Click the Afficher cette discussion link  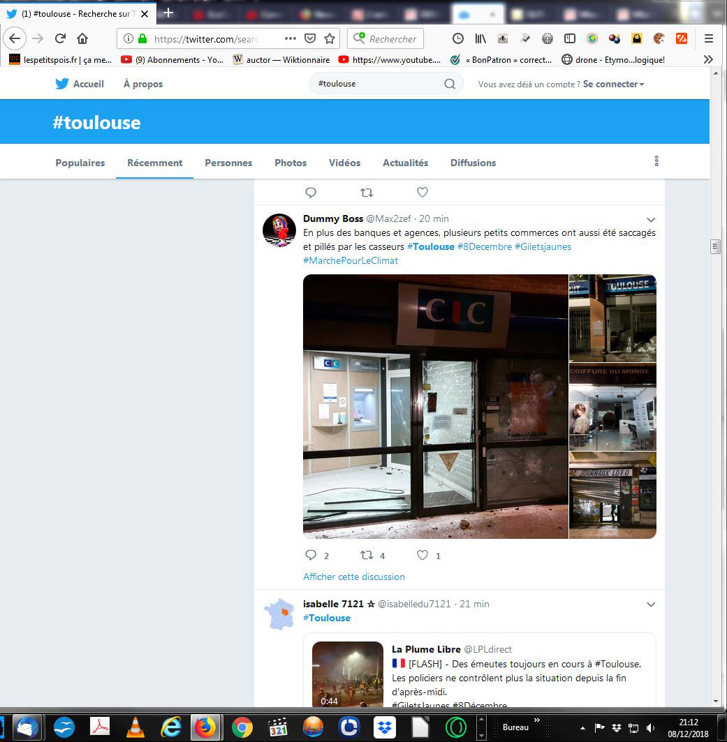coord(354,577)
